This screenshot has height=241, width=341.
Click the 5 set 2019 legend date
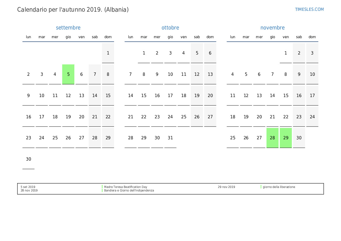[x=28, y=187]
